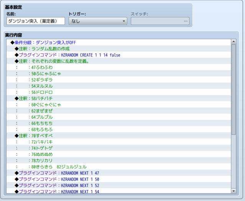The width and height of the screenshot is (245, 201).
Task: Click the scrollbar up arrow
Action: click(233, 41)
